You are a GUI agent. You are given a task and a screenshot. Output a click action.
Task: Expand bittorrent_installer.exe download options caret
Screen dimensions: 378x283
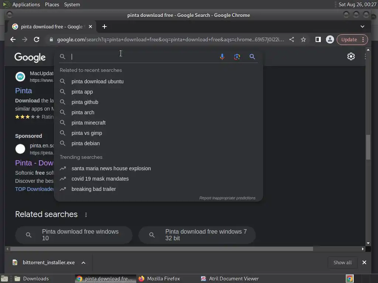point(83,262)
